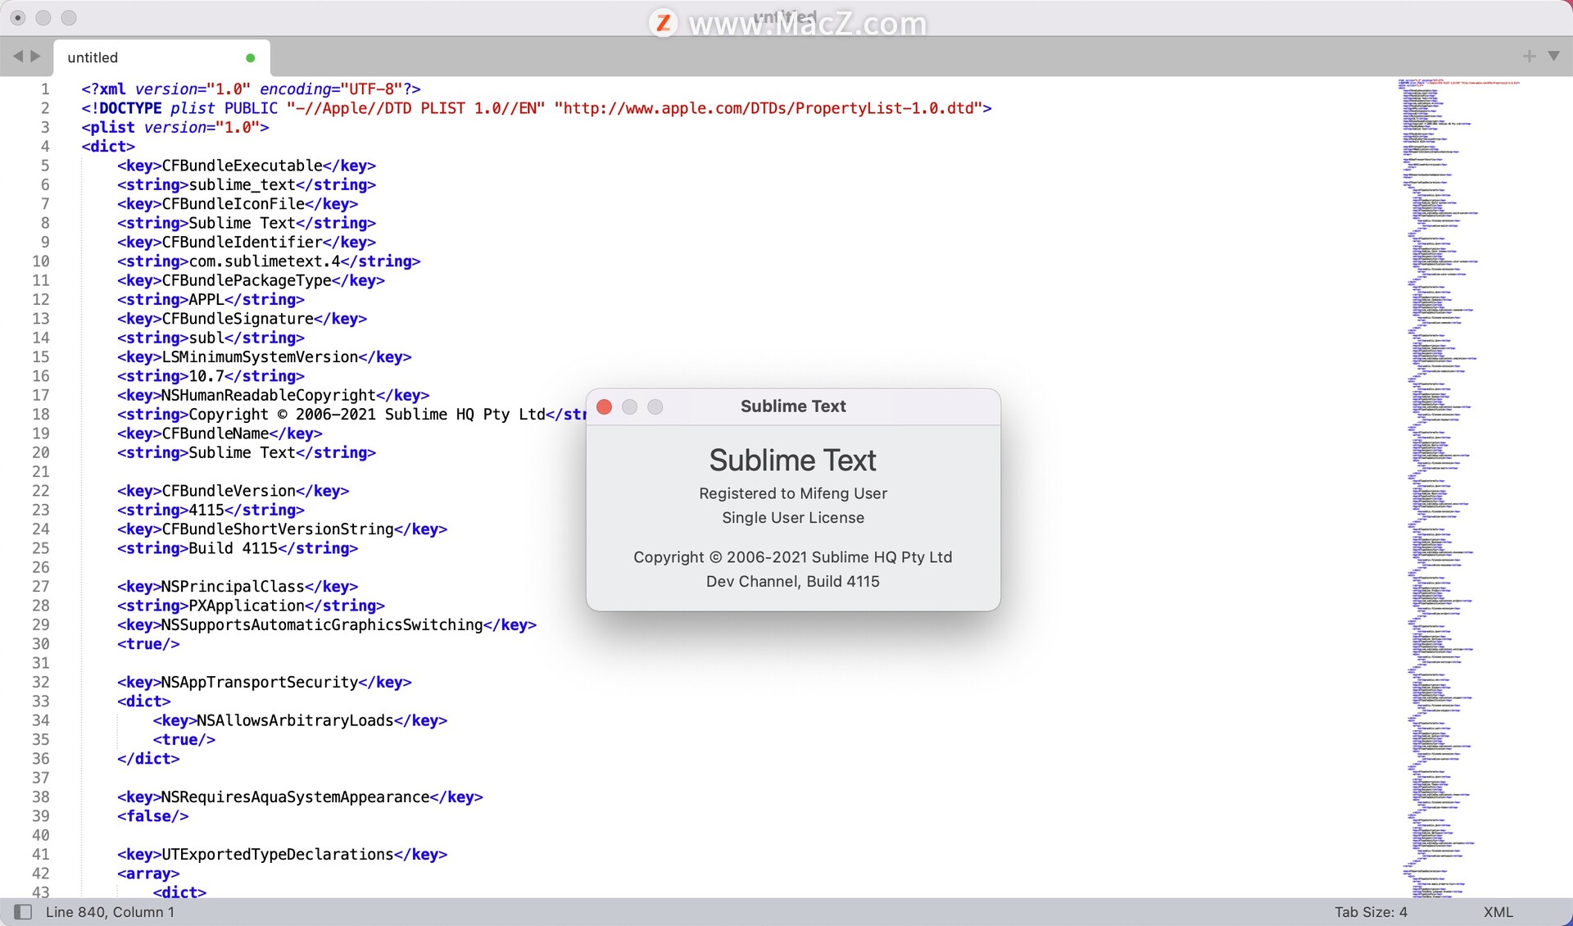The image size is (1573, 926).
Task: Click the minimap on the right side
Action: pyautogui.click(x=1458, y=488)
